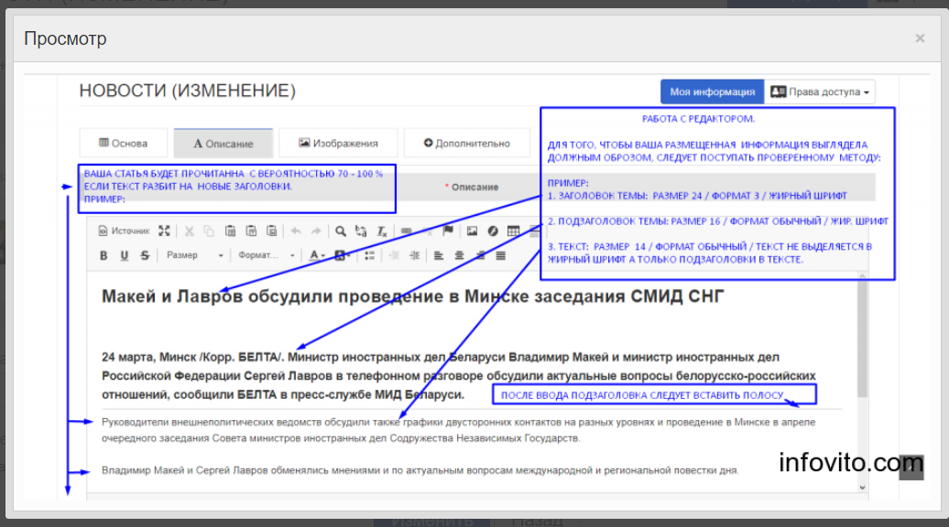Click the Insert Link chain icon
The width and height of the screenshot is (949, 527).
coord(406,231)
